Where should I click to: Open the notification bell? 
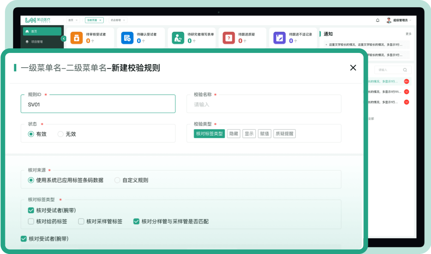point(377,20)
